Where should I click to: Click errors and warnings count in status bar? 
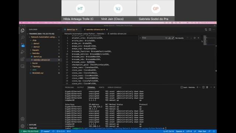pyautogui.click(x=60, y=132)
